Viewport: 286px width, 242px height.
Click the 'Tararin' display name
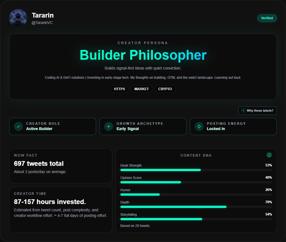43,15
